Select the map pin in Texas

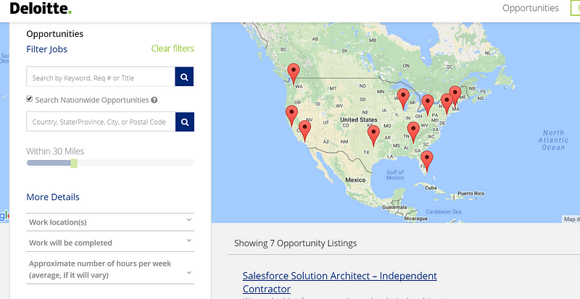[374, 135]
